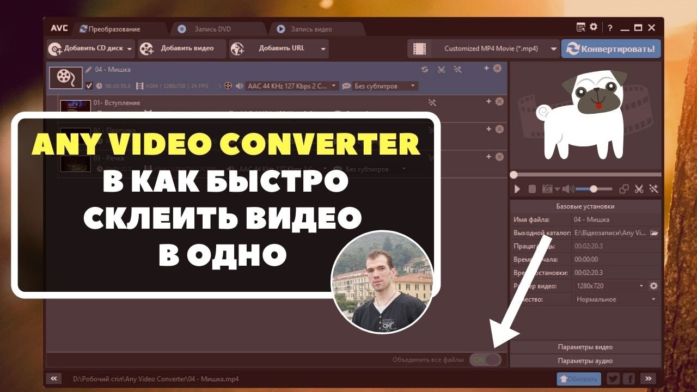Open the snapshot options dropdown arrow
The height and width of the screenshot is (392, 697).
557,189
